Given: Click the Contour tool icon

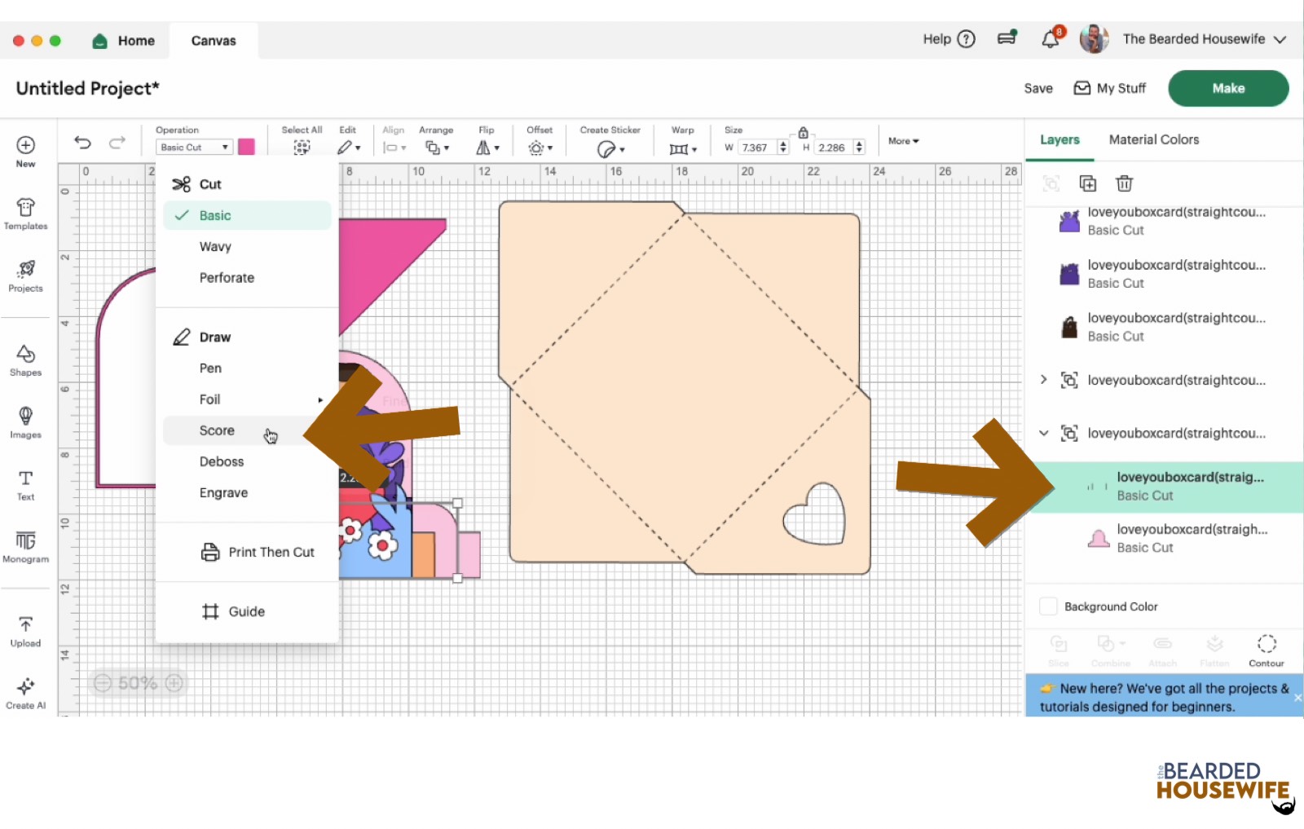Looking at the screenshot, I should click(1266, 650).
